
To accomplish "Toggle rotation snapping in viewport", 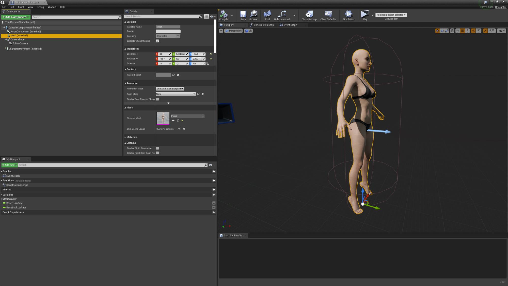I will [x=473, y=31].
